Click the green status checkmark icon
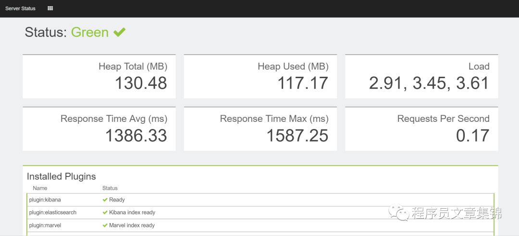 pos(119,32)
